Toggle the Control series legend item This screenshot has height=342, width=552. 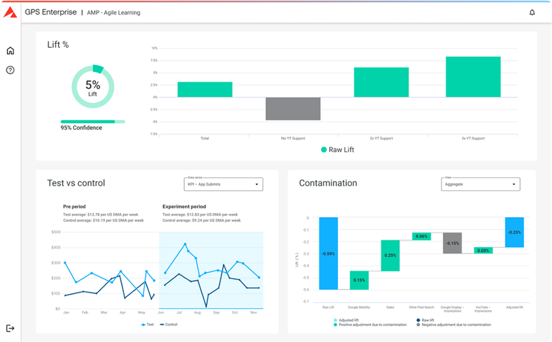pos(168,325)
